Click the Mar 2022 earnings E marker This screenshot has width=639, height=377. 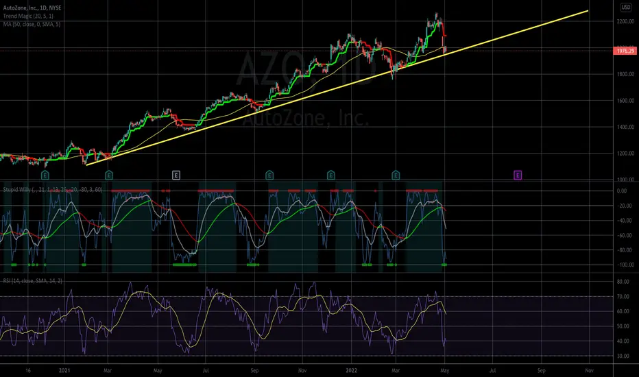[396, 175]
